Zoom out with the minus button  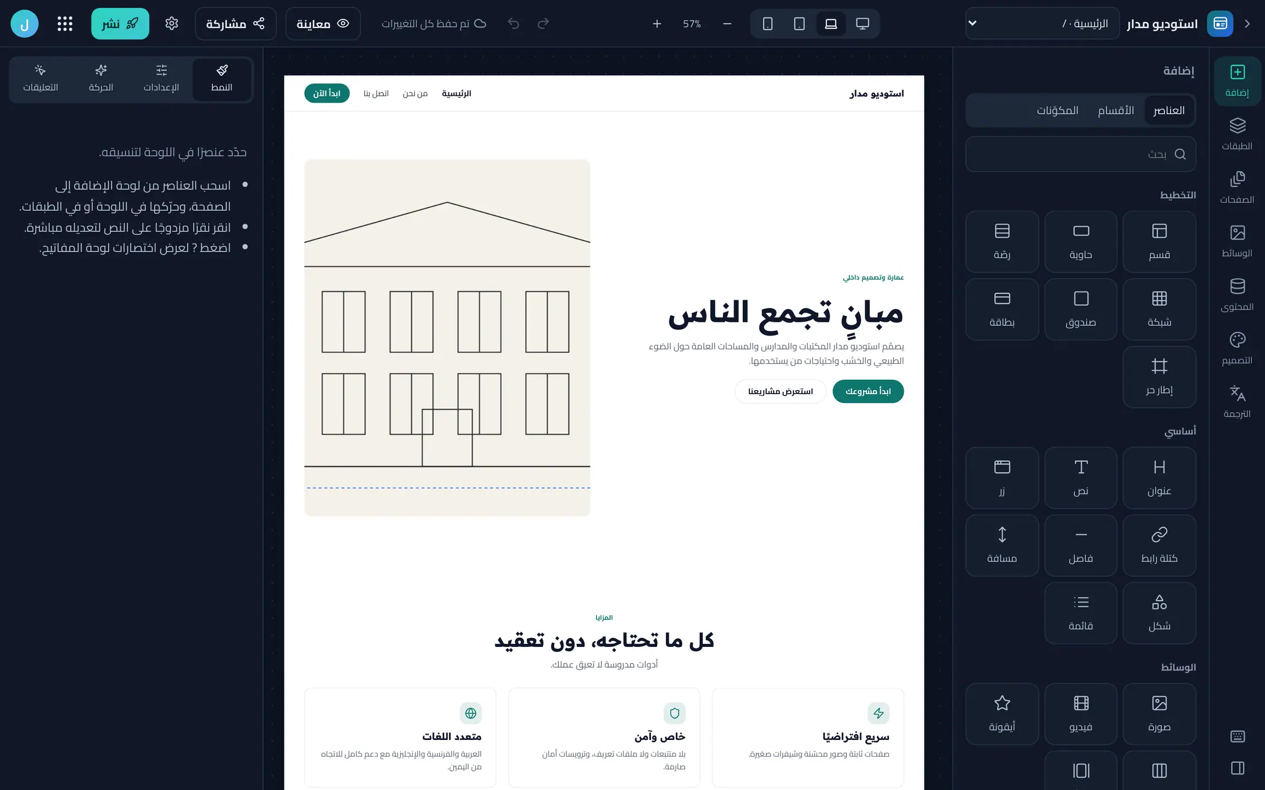click(x=727, y=24)
